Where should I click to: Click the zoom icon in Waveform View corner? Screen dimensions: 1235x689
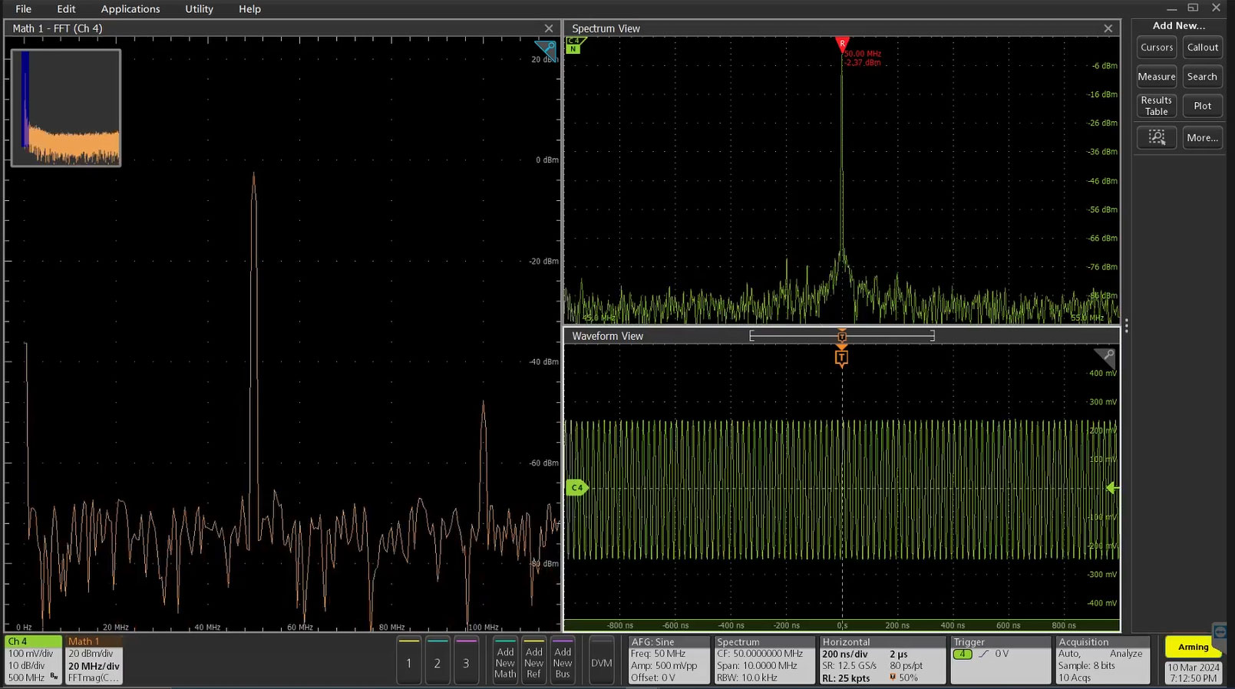point(1105,357)
